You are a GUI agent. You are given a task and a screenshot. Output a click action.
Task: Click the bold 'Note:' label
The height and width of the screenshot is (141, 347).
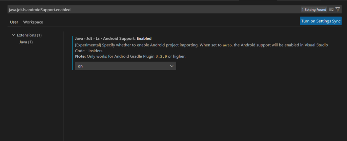coord(80,56)
